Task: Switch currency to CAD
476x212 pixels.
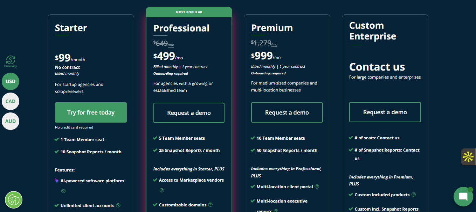Action: coord(11,101)
